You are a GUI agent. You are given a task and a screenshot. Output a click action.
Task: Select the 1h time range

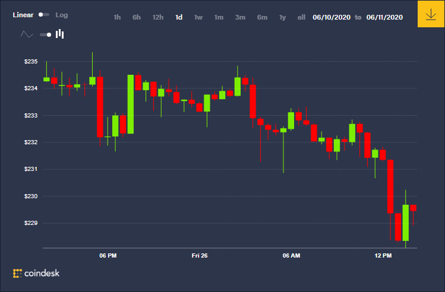(x=117, y=17)
